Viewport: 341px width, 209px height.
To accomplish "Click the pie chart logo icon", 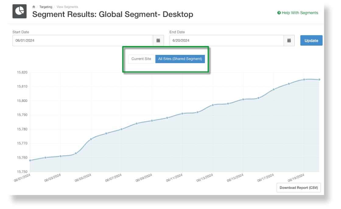I will 19,11.
